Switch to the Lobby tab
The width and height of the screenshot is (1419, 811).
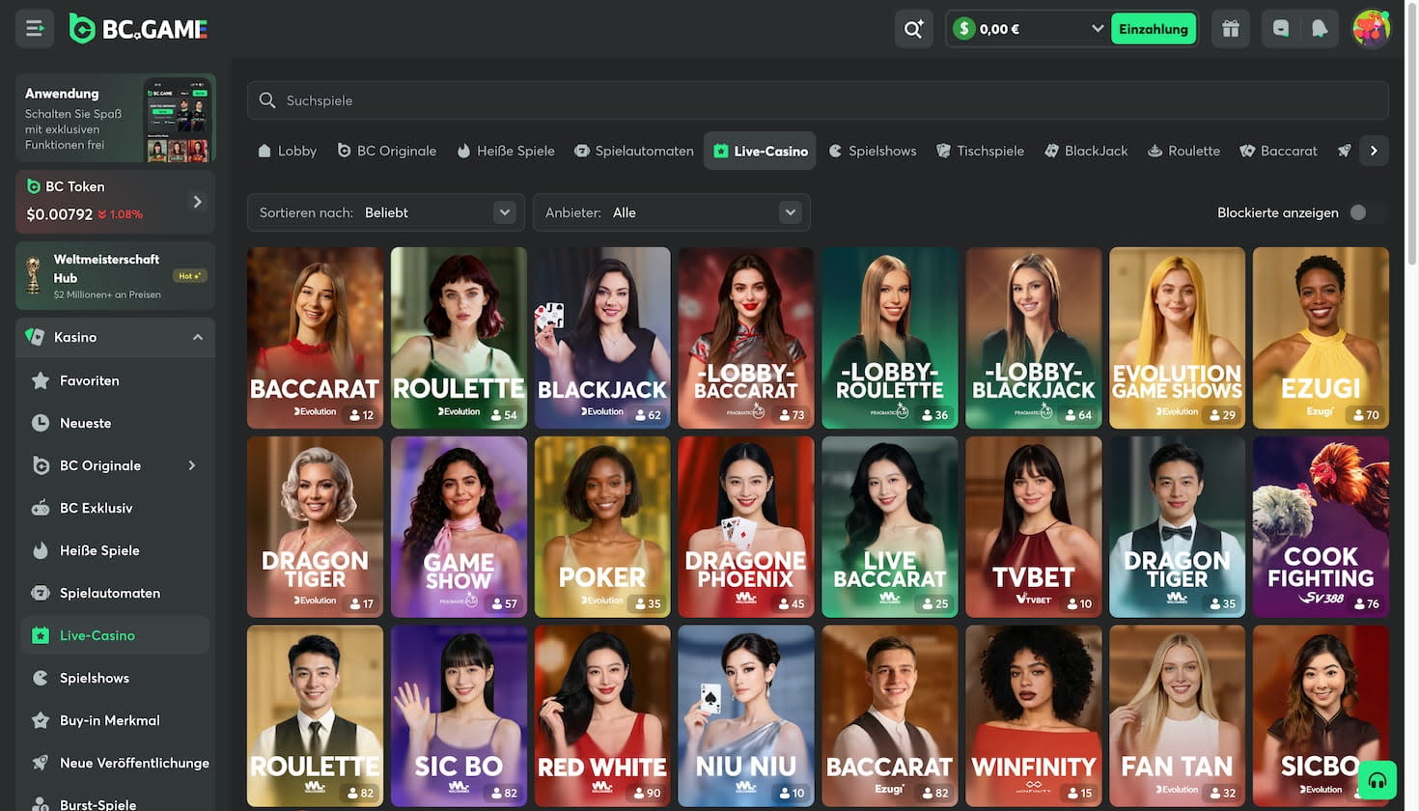point(287,151)
